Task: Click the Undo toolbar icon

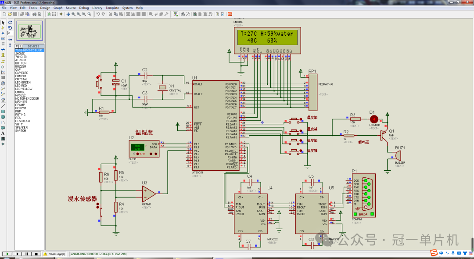Action: [x=97, y=14]
